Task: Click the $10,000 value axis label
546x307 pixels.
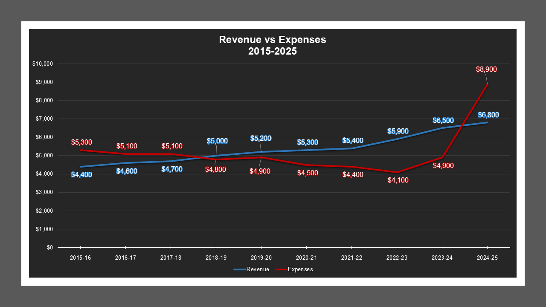Action: tap(43, 63)
